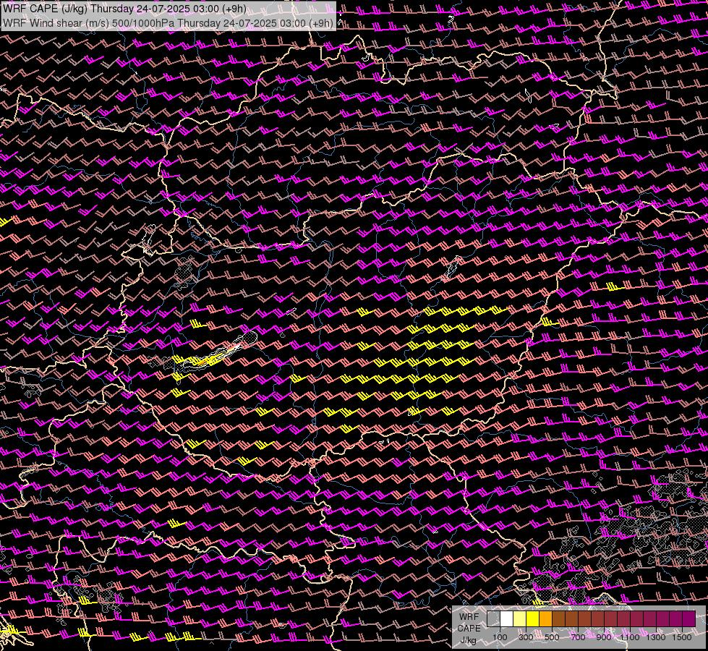The width and height of the screenshot is (708, 651).
Task: Click the WRF CAPE title line
Action: click(x=124, y=9)
